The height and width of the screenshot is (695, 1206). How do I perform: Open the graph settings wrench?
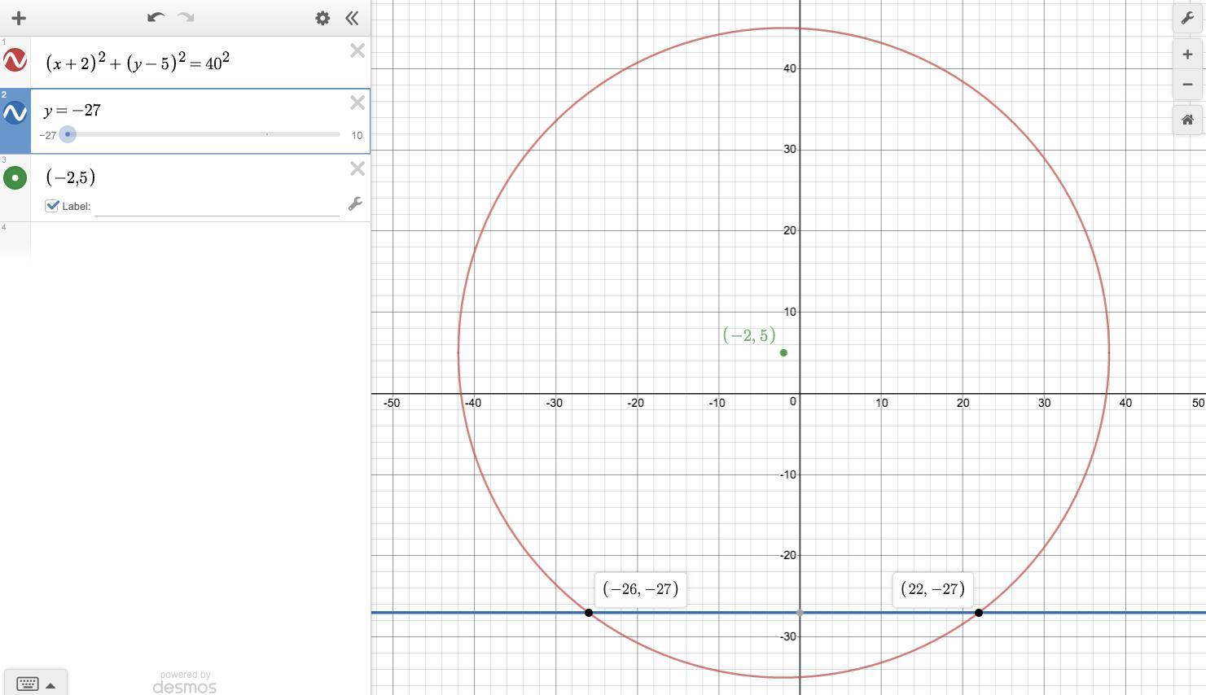click(x=1187, y=18)
